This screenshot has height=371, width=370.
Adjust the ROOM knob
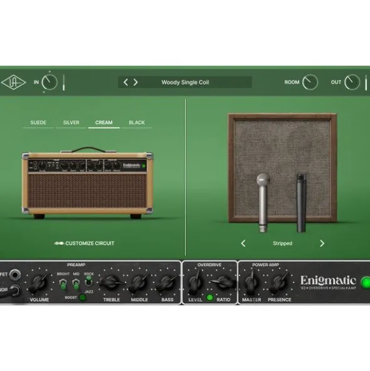pos(310,82)
